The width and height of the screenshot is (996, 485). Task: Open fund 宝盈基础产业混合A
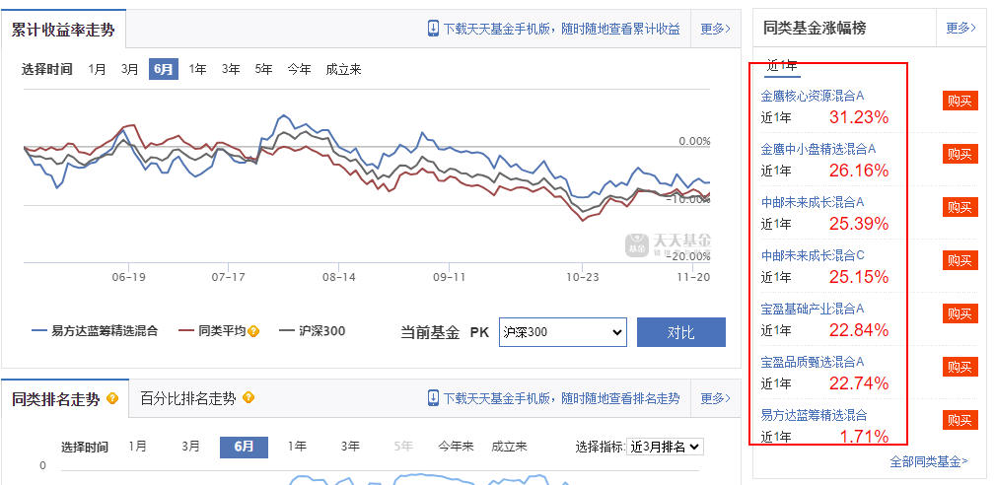(x=813, y=310)
